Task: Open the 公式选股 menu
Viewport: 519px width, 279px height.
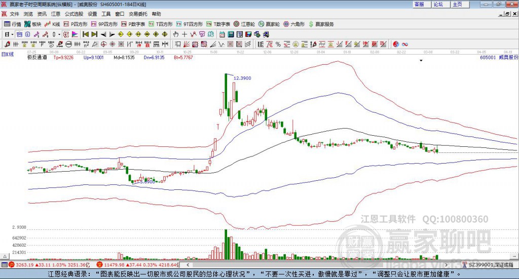Action: [x=74, y=14]
